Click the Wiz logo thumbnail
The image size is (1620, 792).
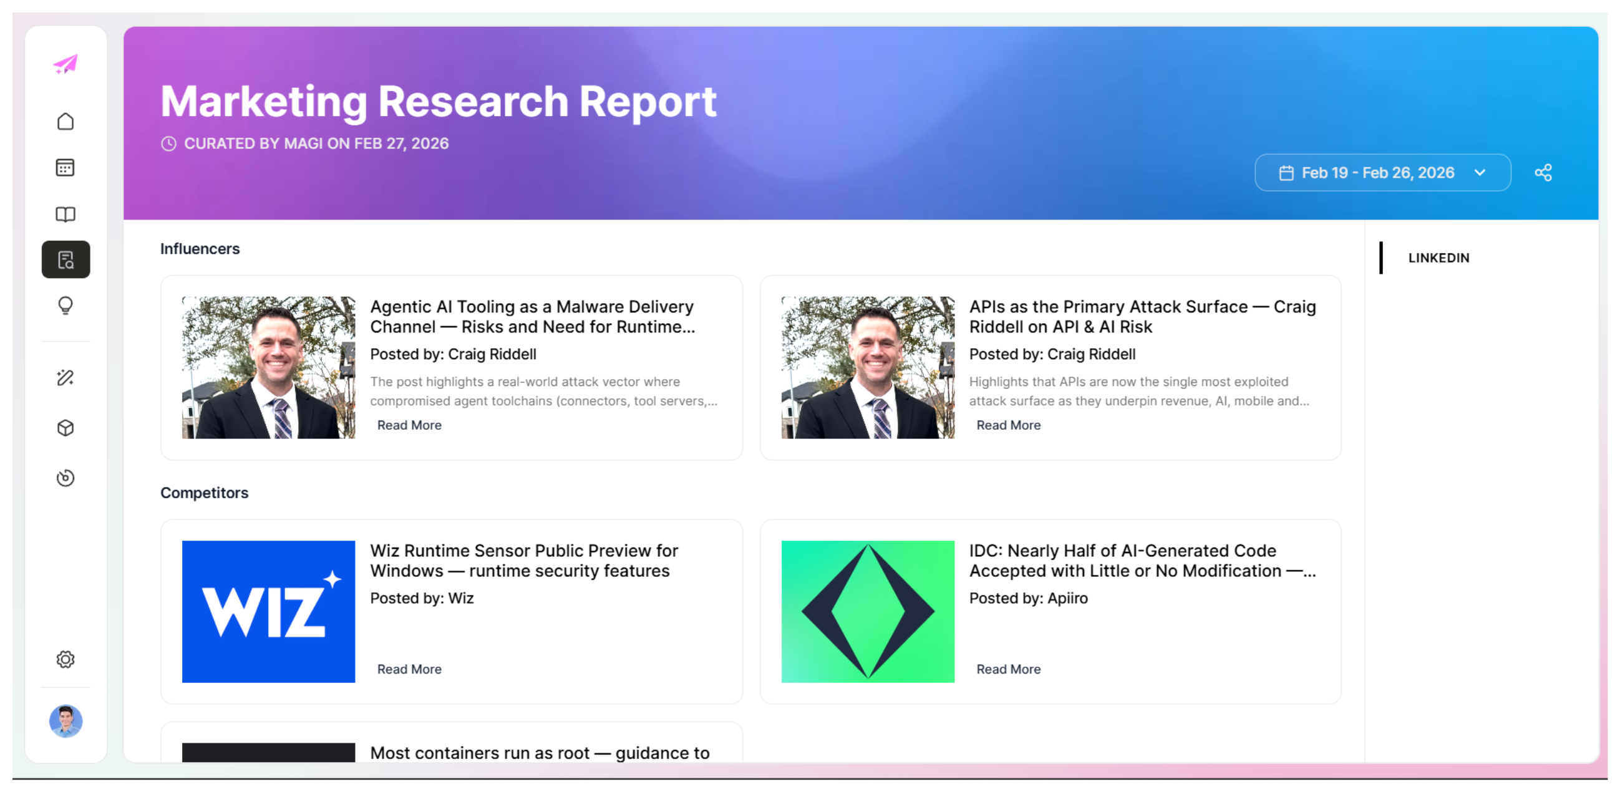pos(268,611)
